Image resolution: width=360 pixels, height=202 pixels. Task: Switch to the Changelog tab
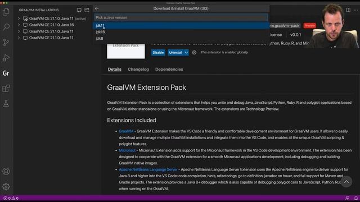[138, 69]
